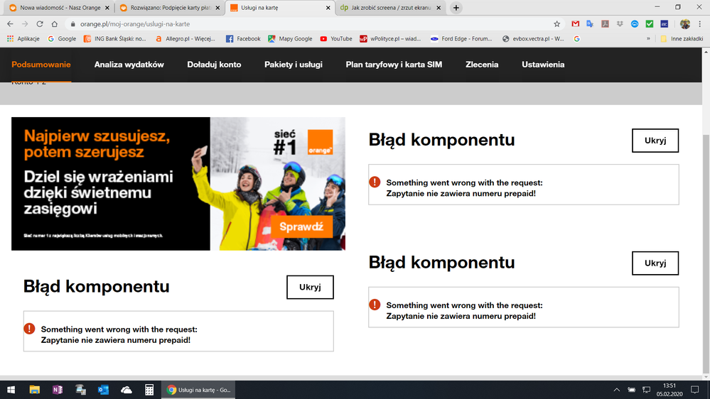This screenshot has height=399, width=710.
Task: Open the evbox.vectra.pl bookmark
Action: tap(534, 39)
